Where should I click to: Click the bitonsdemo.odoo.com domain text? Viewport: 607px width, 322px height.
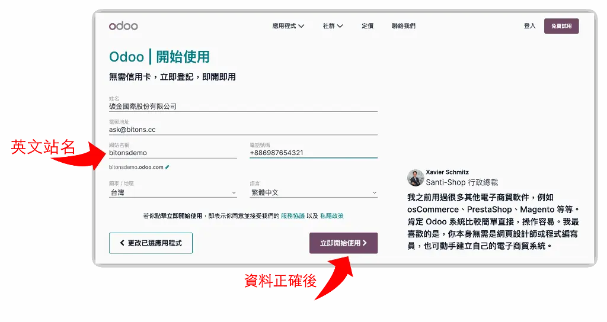(136, 168)
